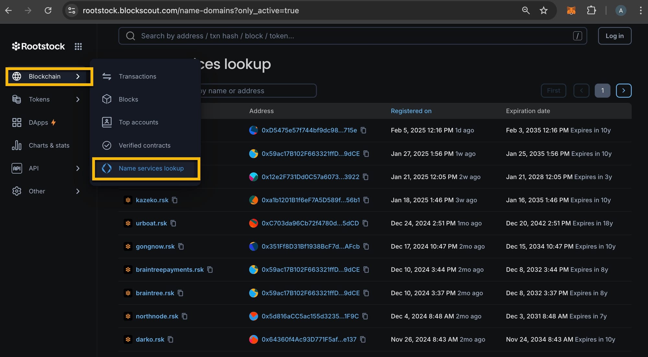Click browser extensions puzzle icon
Screen dimensions: 648x357
tap(591, 10)
